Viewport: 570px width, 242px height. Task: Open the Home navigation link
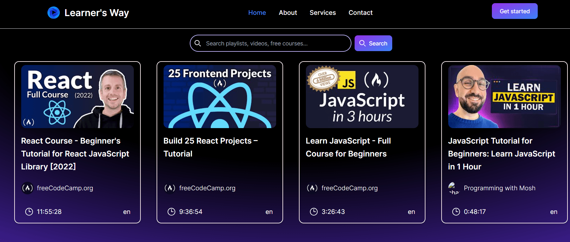pyautogui.click(x=257, y=13)
